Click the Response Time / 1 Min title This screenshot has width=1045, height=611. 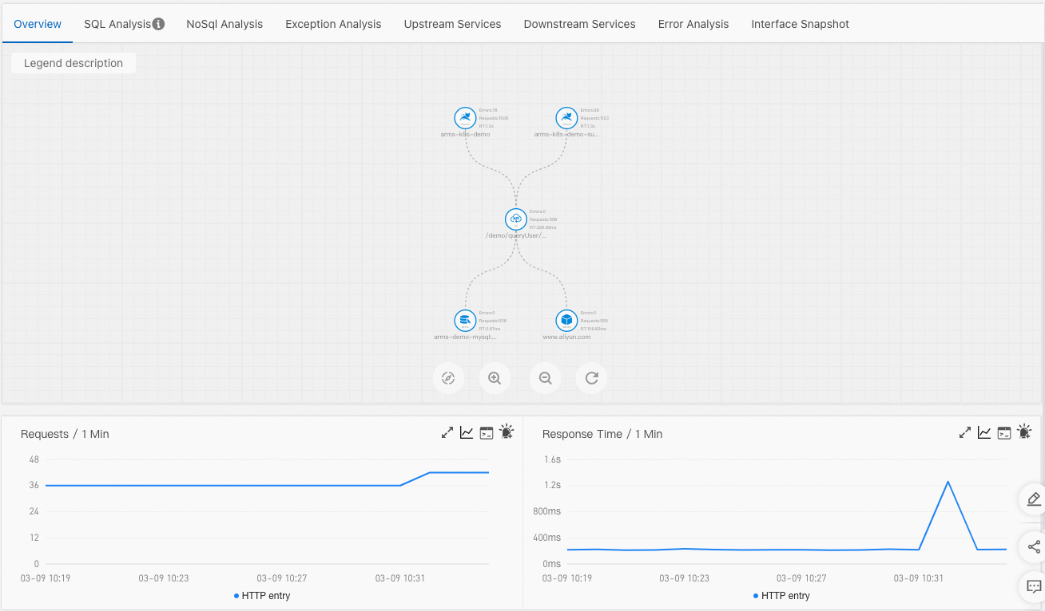(602, 434)
